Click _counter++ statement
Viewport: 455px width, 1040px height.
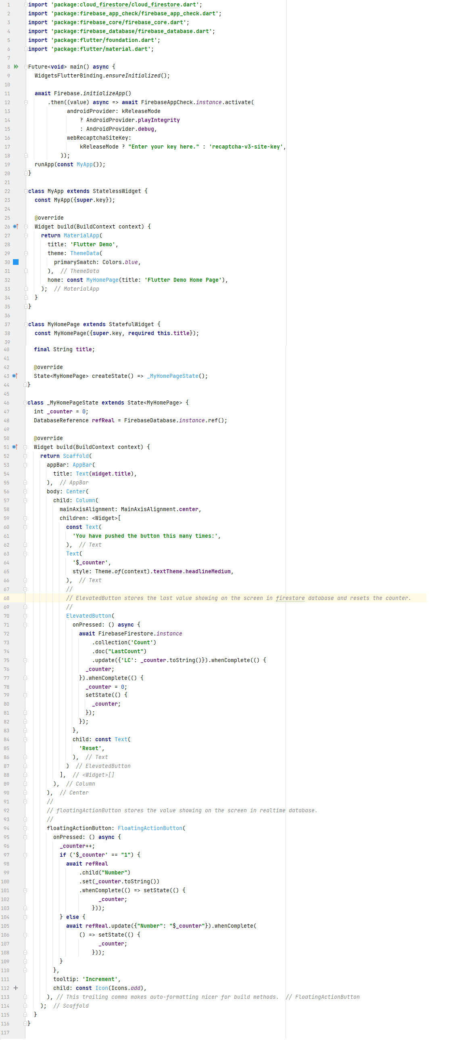pyautogui.click(x=77, y=846)
